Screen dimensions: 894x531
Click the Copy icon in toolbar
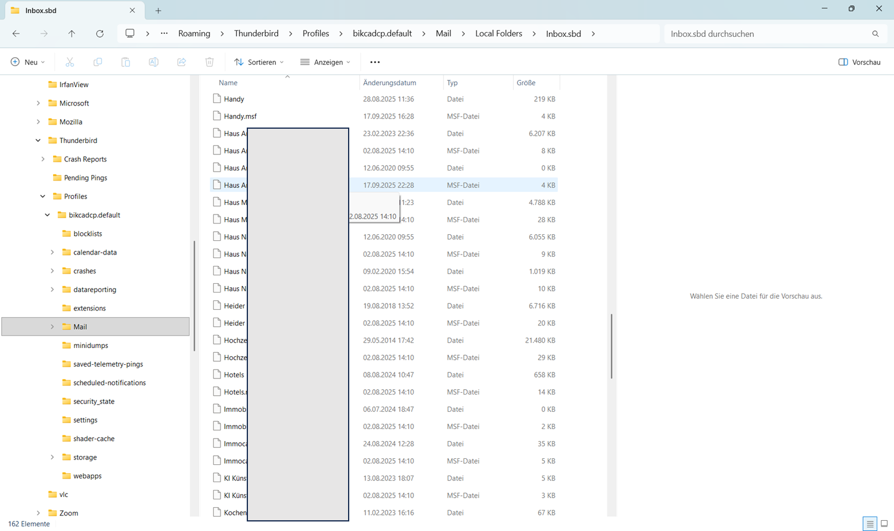98,62
